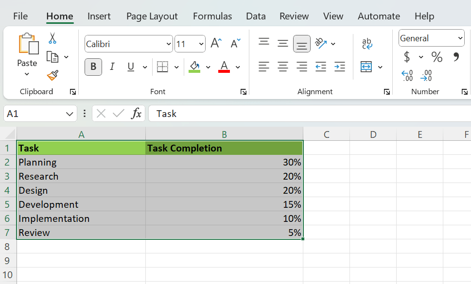
Task: Apply Percent Style format
Action: point(437,57)
